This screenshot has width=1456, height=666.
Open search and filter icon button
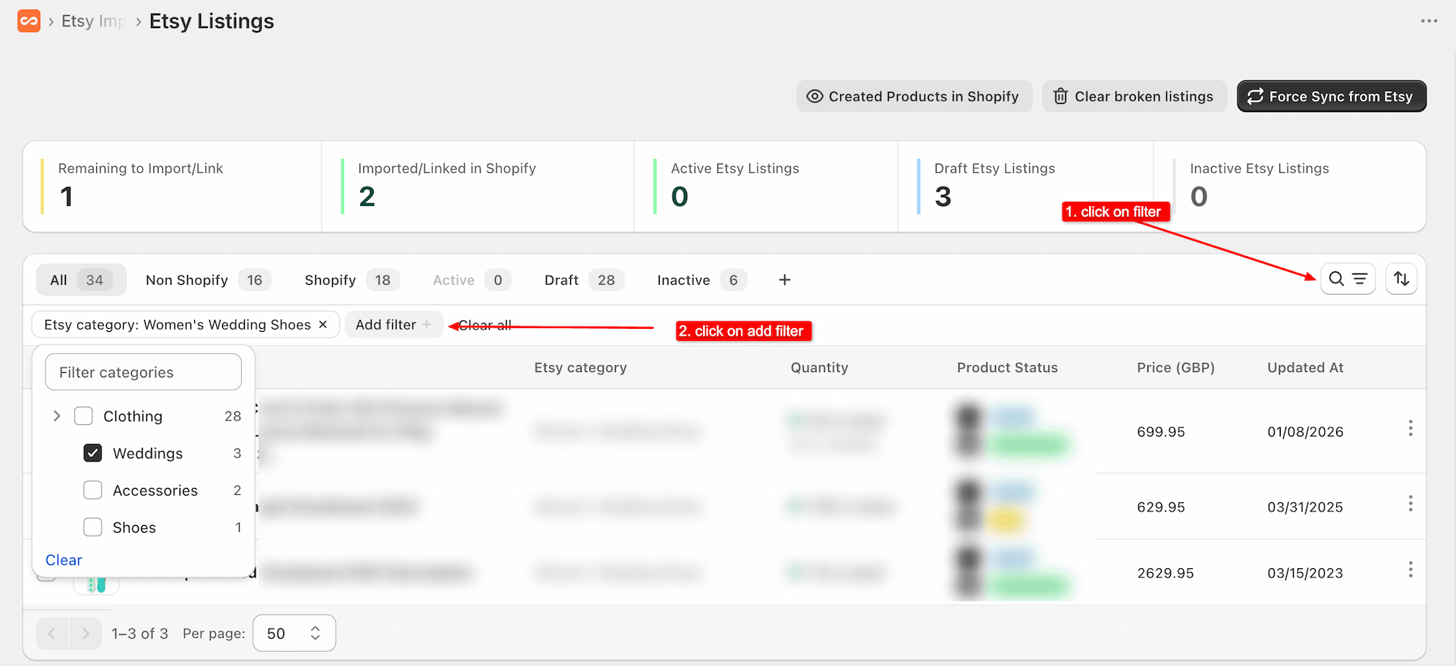coord(1348,279)
